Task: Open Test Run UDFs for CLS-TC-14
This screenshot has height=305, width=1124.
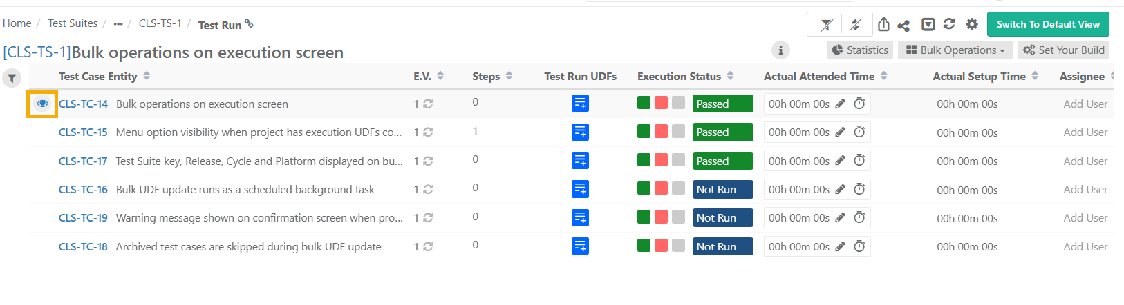Action: (x=580, y=104)
